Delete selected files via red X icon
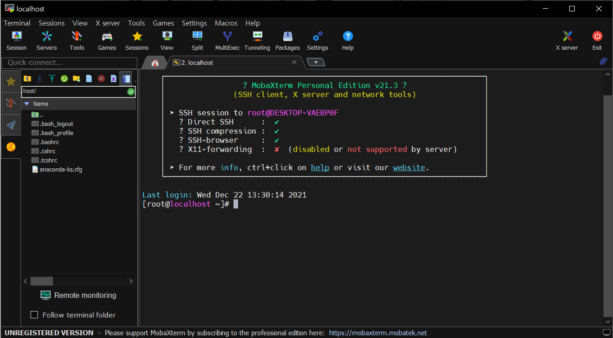 point(101,78)
